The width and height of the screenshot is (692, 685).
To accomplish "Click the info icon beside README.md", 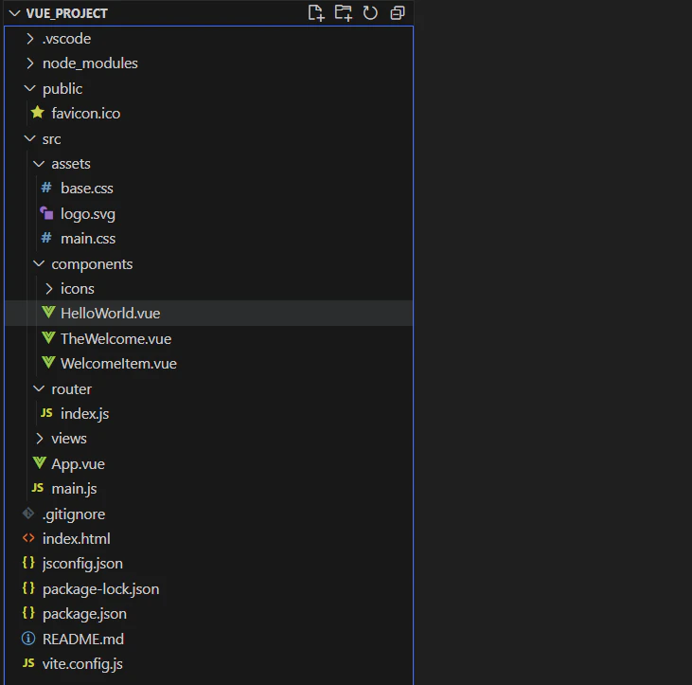I will click(28, 639).
